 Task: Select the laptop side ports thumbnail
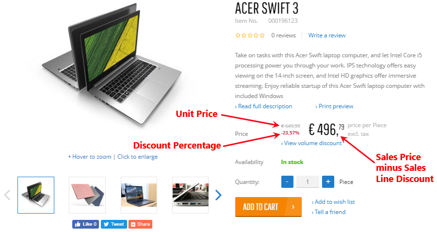[190, 195]
